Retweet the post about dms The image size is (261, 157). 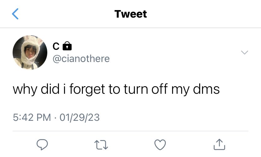coord(101,144)
